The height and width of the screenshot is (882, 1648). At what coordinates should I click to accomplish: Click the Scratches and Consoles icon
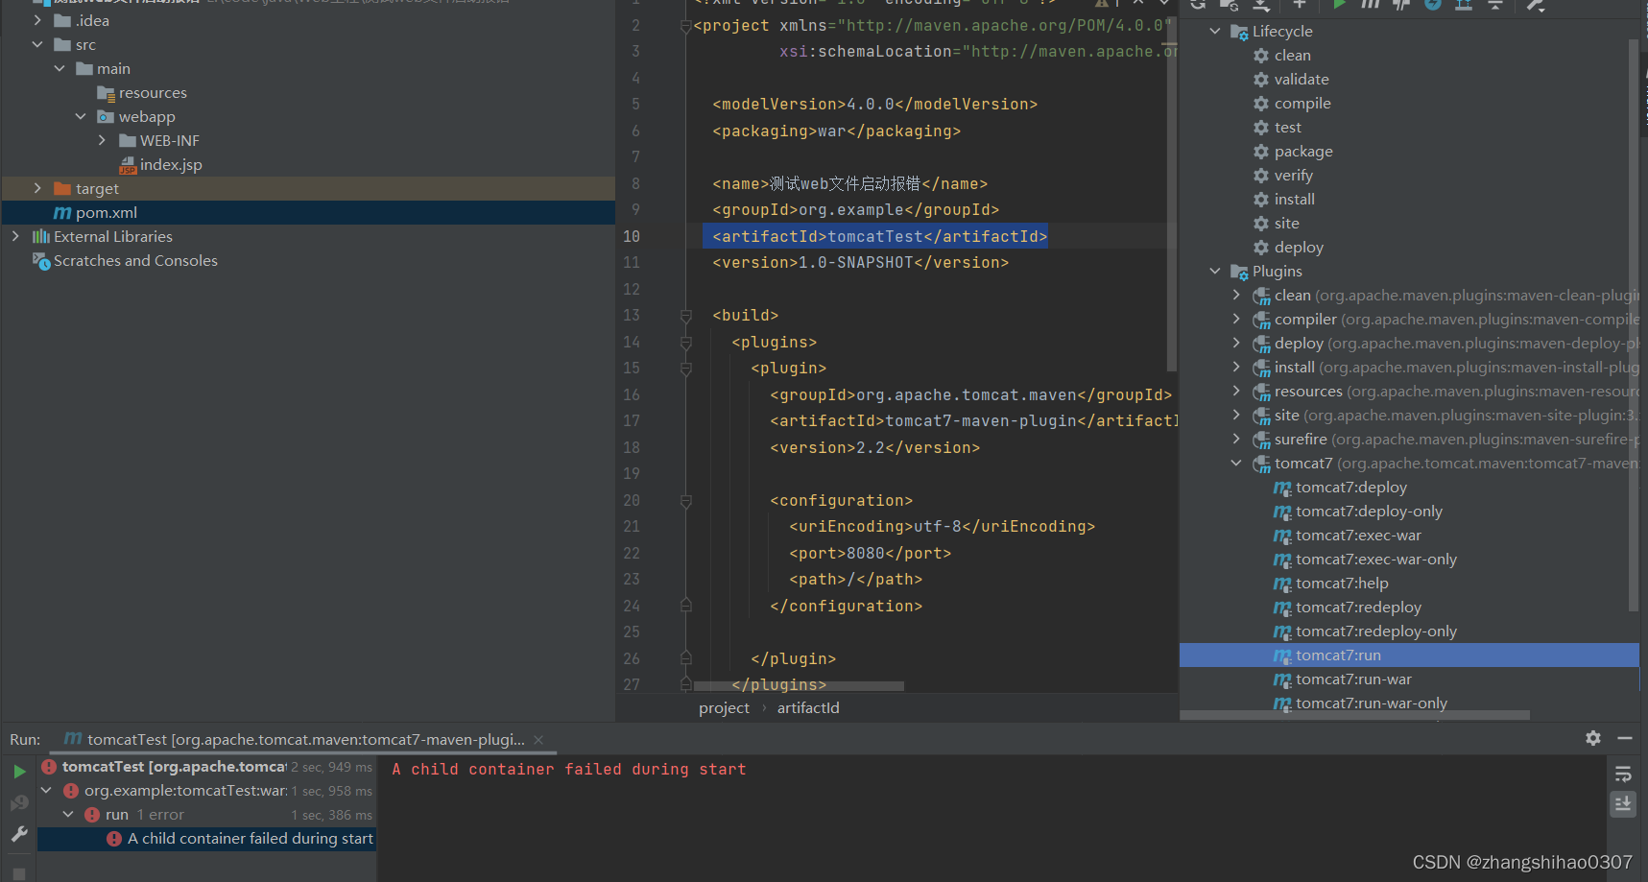pyautogui.click(x=41, y=261)
